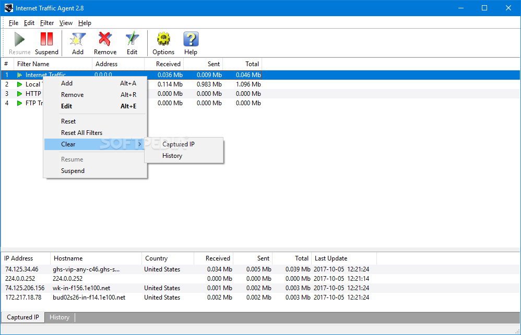Sort captured IPs by Sent column header
The width and height of the screenshot is (521, 335).
click(x=253, y=258)
